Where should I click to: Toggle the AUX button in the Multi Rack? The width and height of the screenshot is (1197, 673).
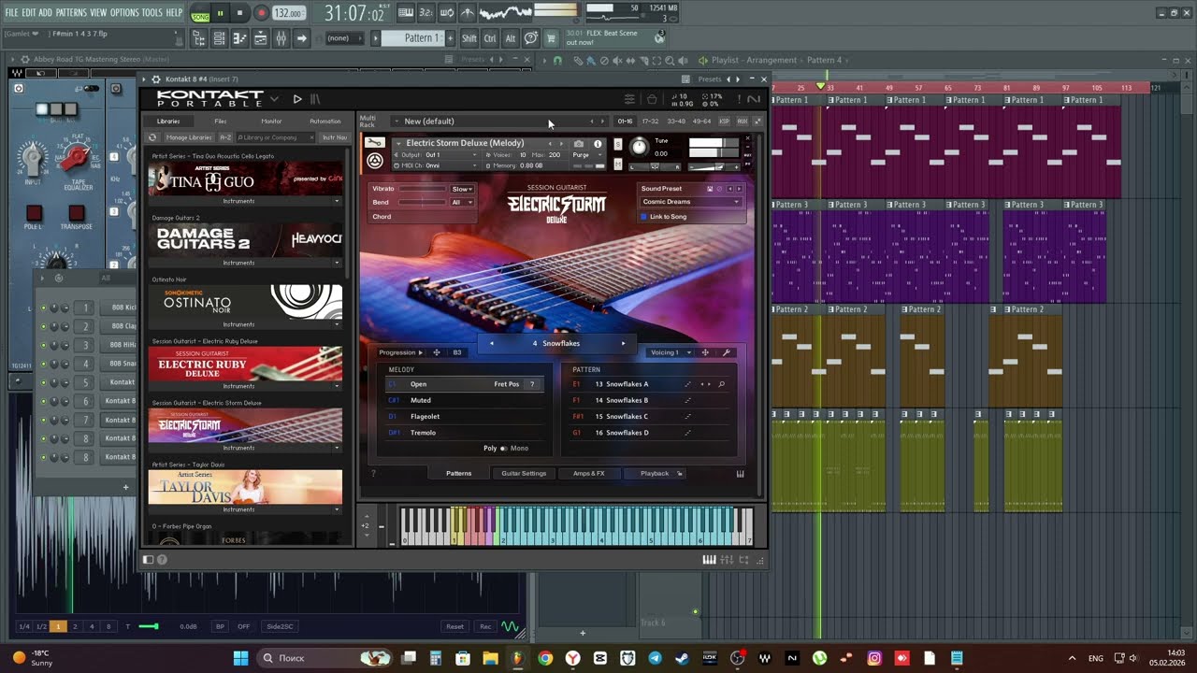point(743,122)
